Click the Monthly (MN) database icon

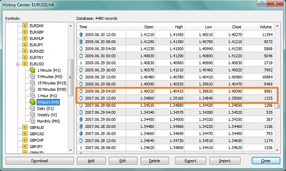(32, 121)
